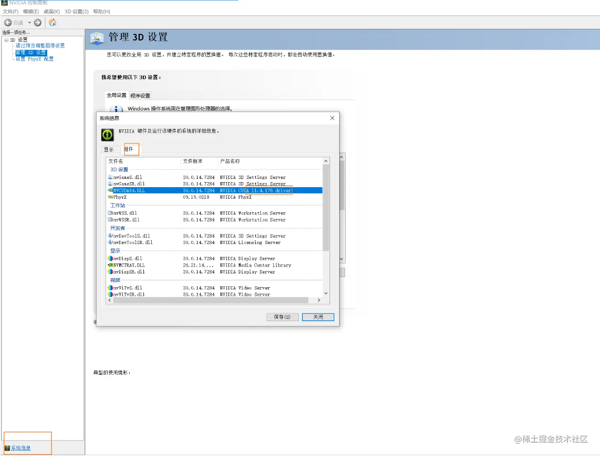Click the green info icon in system info dialog
The width and height of the screenshot is (600, 456).
click(x=107, y=135)
